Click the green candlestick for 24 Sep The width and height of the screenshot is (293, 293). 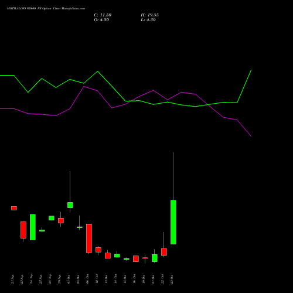[x=33, y=227]
